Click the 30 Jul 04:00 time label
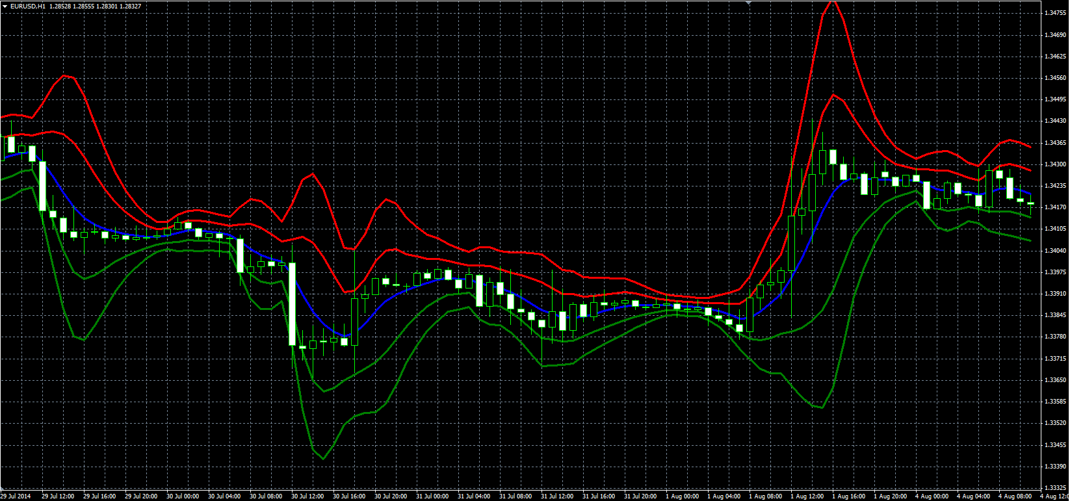 pyautogui.click(x=224, y=496)
